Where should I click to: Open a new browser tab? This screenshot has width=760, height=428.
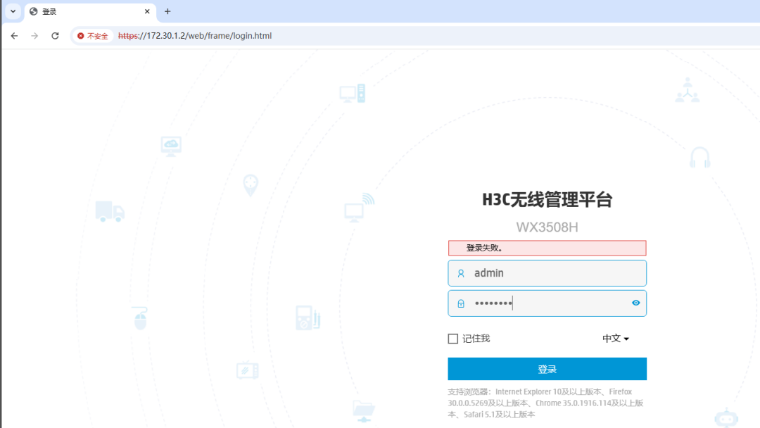point(167,11)
